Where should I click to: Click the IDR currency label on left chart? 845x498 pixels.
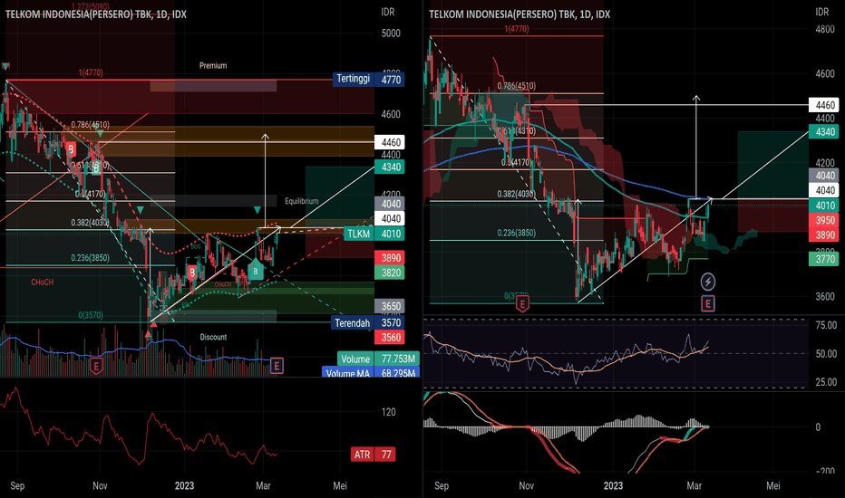[x=388, y=12]
